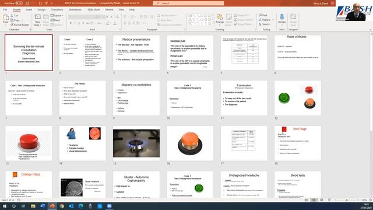Click Increase Font Size icon
The height and width of the screenshot is (210, 373).
[107, 17]
